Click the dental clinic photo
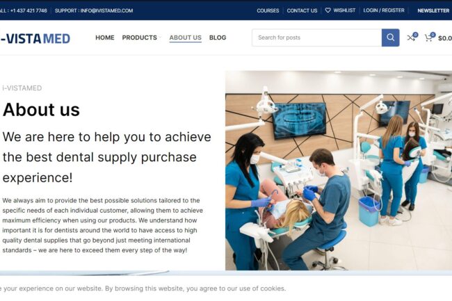 click(x=339, y=170)
